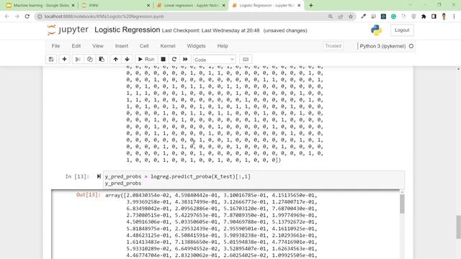Reload the page

(x=27, y=17)
